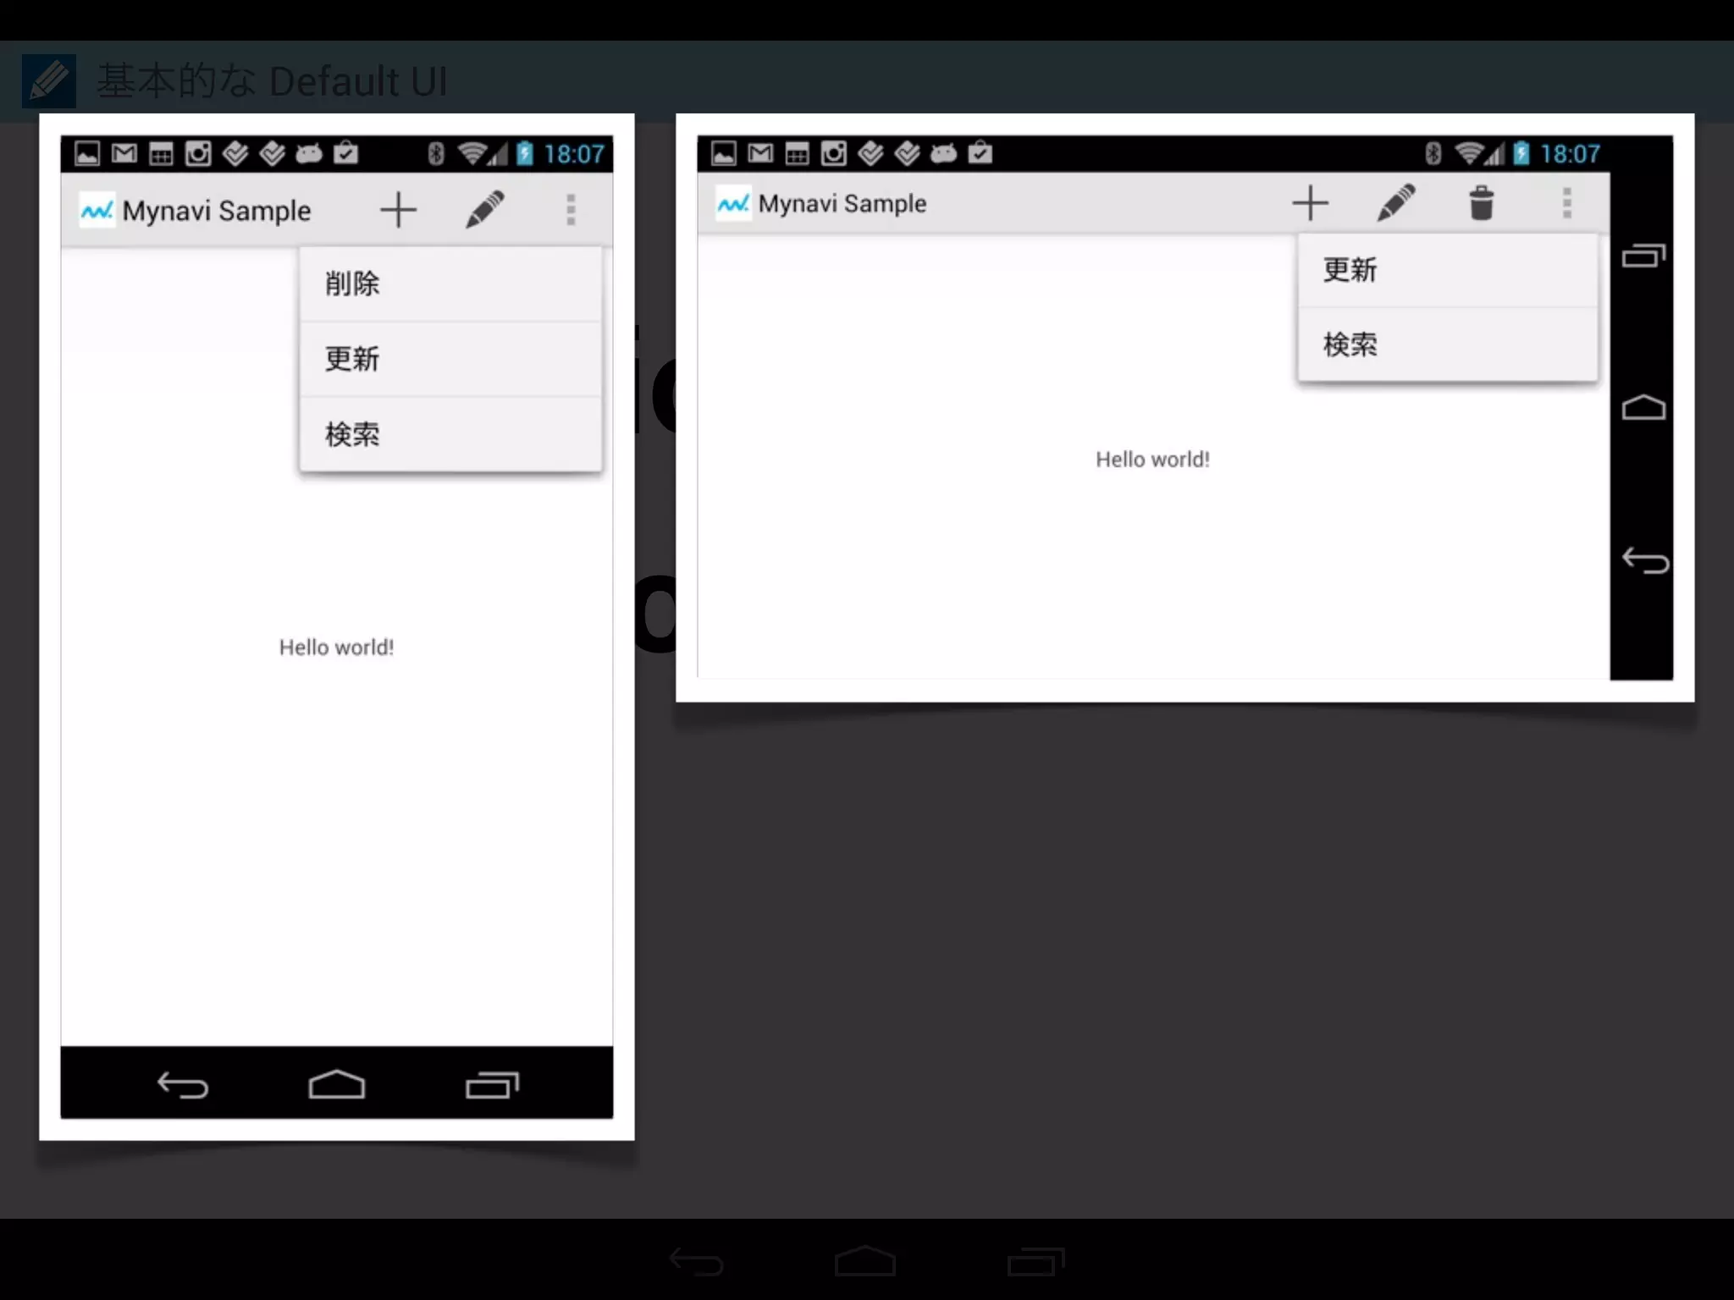Tap Gmail notification icon in portrait status bar

pyautogui.click(x=124, y=153)
